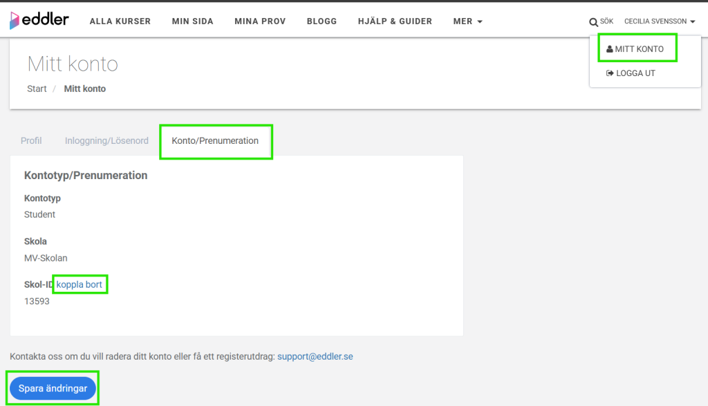Click the eddler logo

pos(39,21)
